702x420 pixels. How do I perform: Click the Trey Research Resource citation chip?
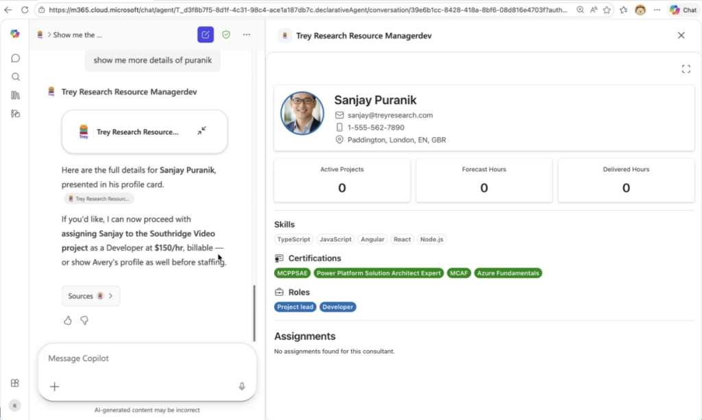pos(99,199)
